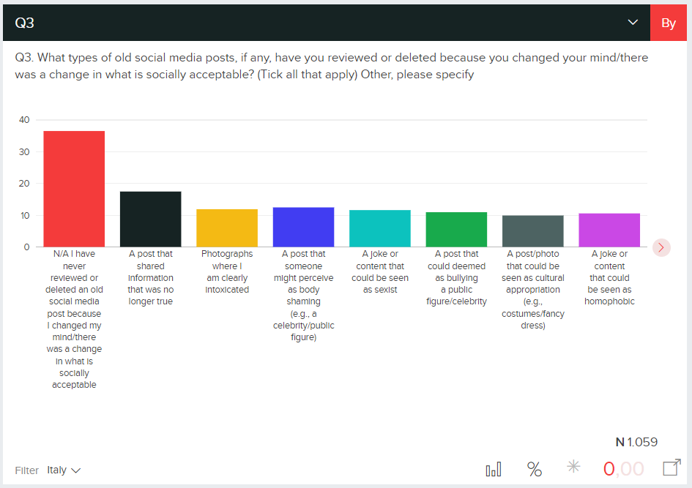Click the red 'By' button
Screen dimensions: 692x488
(x=668, y=23)
